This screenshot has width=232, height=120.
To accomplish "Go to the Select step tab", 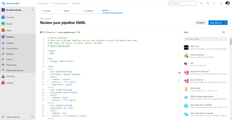I will click(71, 11).
